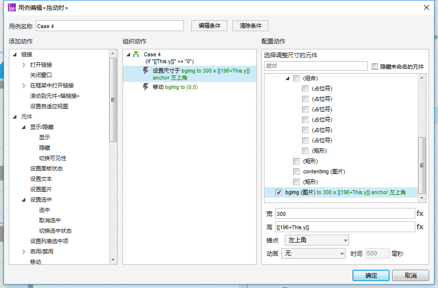Select the 切换选中状态 action
Viewport: 438px width, 288px height.
coord(55,231)
